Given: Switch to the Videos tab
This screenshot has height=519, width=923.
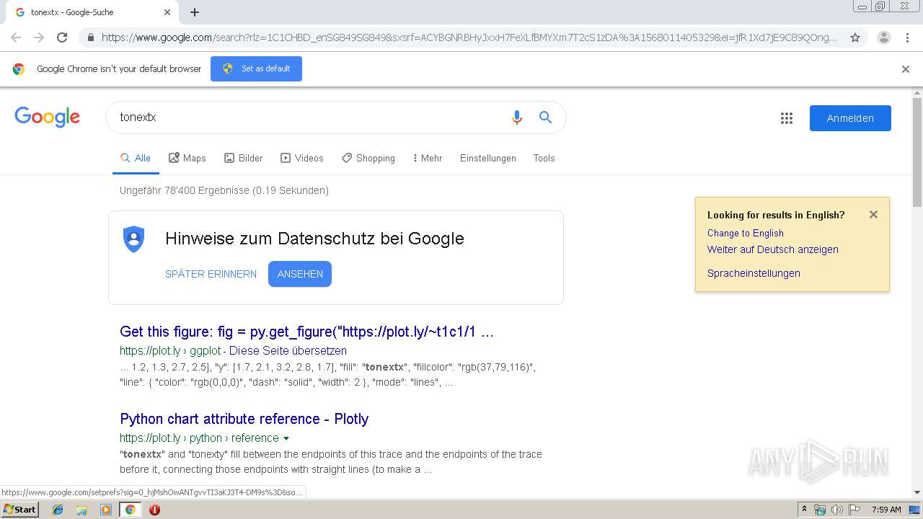Looking at the screenshot, I should 302,158.
